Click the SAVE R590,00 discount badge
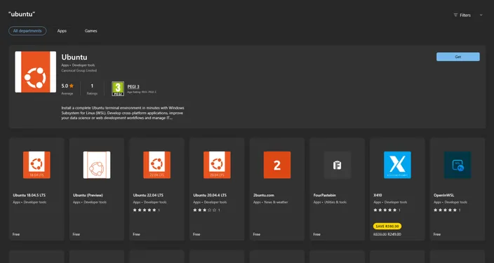Screen dimensions: 494x263 (387, 226)
